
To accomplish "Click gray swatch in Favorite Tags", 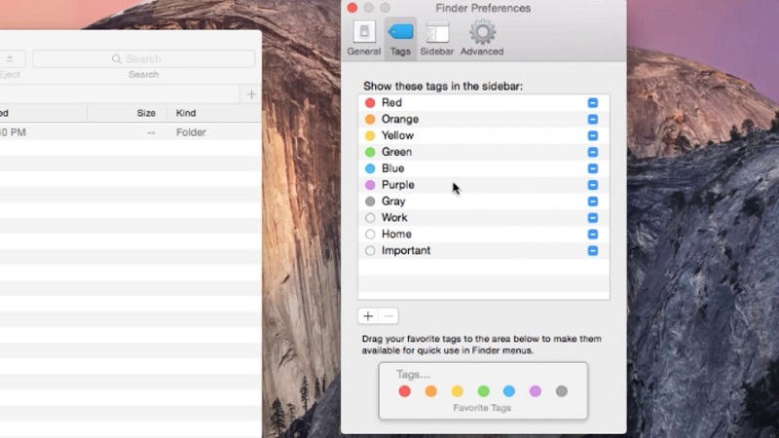I will 562,391.
